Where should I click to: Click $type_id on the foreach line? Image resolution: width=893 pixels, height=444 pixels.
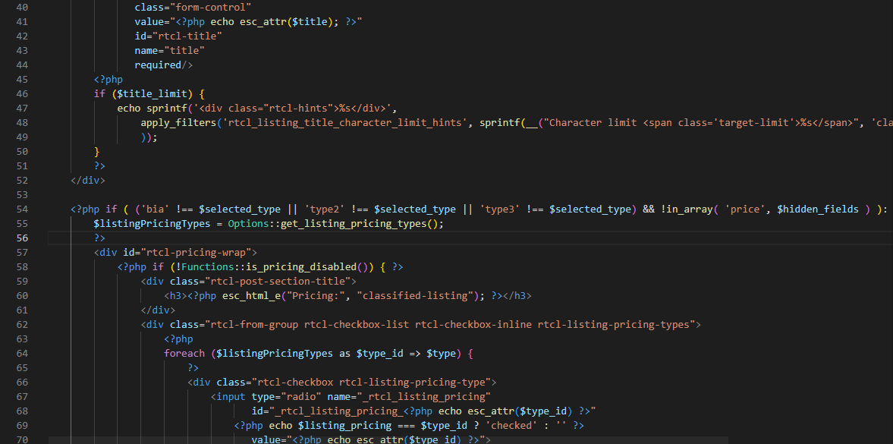click(380, 354)
